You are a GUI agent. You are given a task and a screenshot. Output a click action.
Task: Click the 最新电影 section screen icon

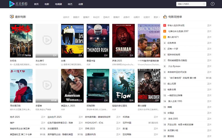12,17
